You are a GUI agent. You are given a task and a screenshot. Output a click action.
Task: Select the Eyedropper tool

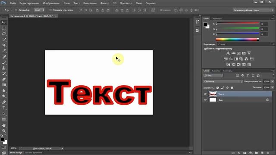pyautogui.click(x=4, y=51)
